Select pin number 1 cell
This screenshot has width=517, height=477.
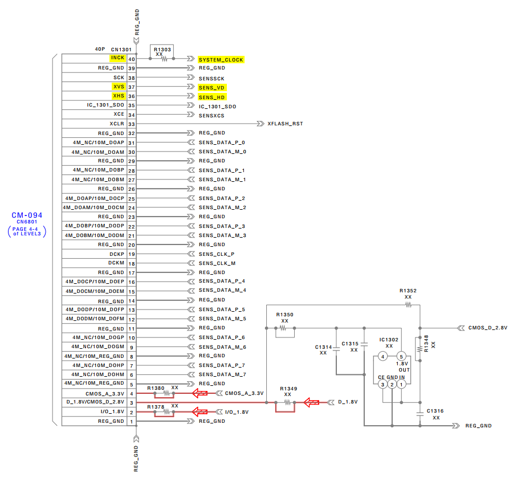pos(132,422)
